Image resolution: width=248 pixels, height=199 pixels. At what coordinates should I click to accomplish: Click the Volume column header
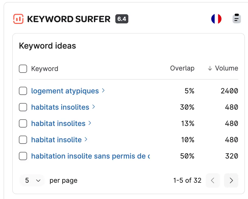pyautogui.click(x=227, y=68)
